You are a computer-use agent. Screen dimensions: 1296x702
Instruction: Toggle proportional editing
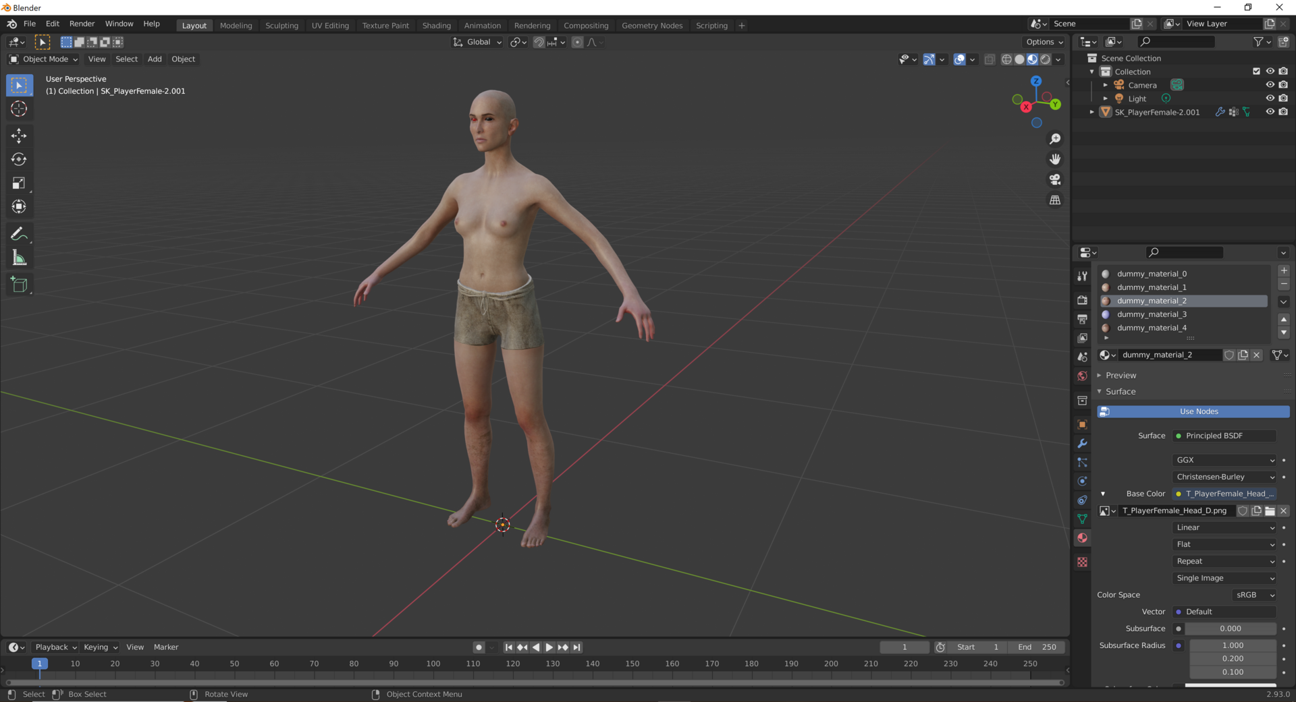click(577, 42)
